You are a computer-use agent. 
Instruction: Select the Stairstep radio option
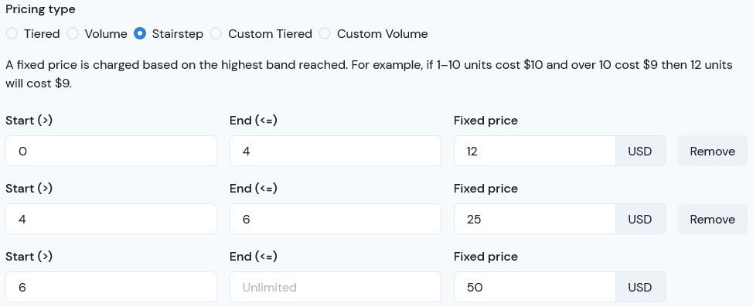[140, 33]
